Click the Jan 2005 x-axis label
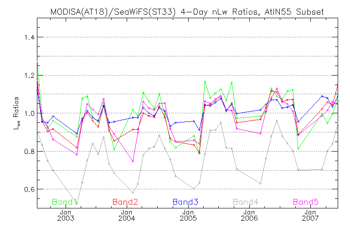This screenshot has height=233, width=350. coord(188,215)
